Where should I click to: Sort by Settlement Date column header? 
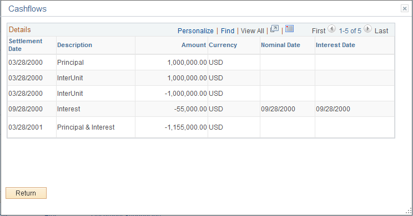tap(26, 45)
